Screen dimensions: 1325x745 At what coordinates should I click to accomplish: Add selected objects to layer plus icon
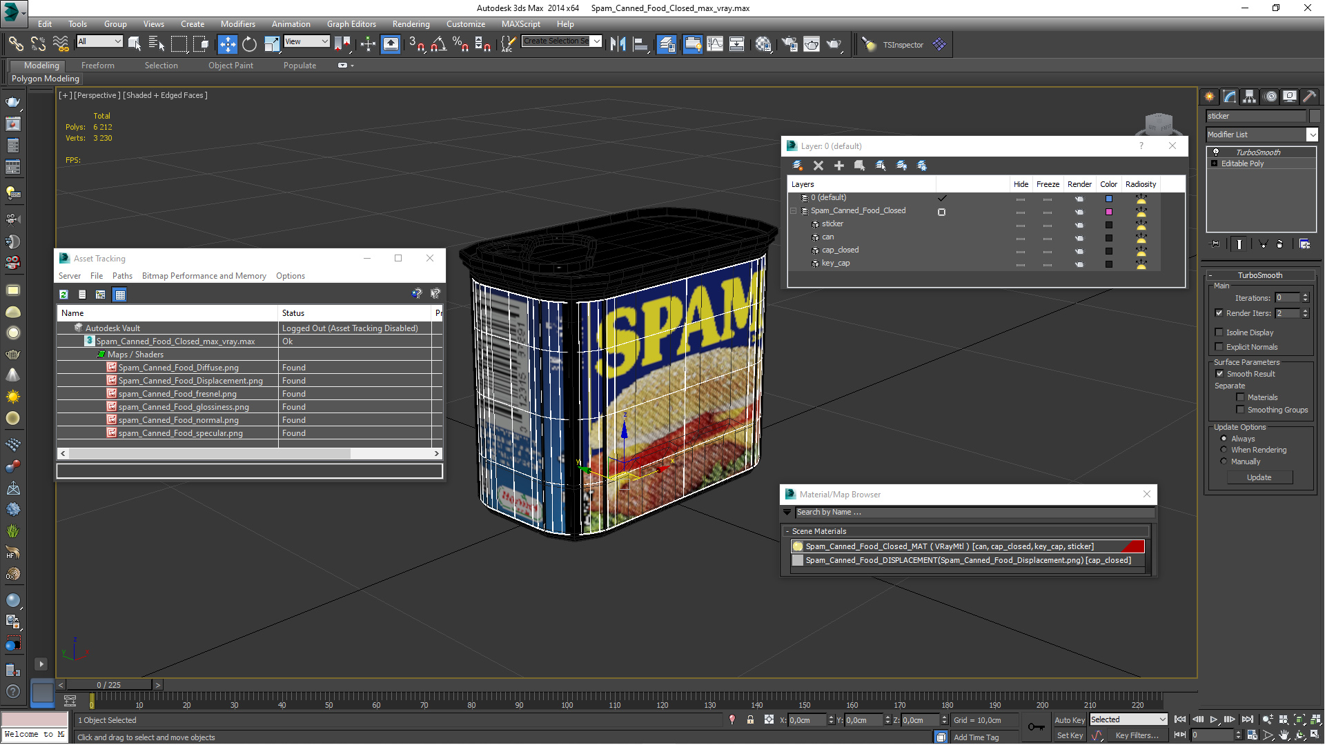pyautogui.click(x=839, y=166)
